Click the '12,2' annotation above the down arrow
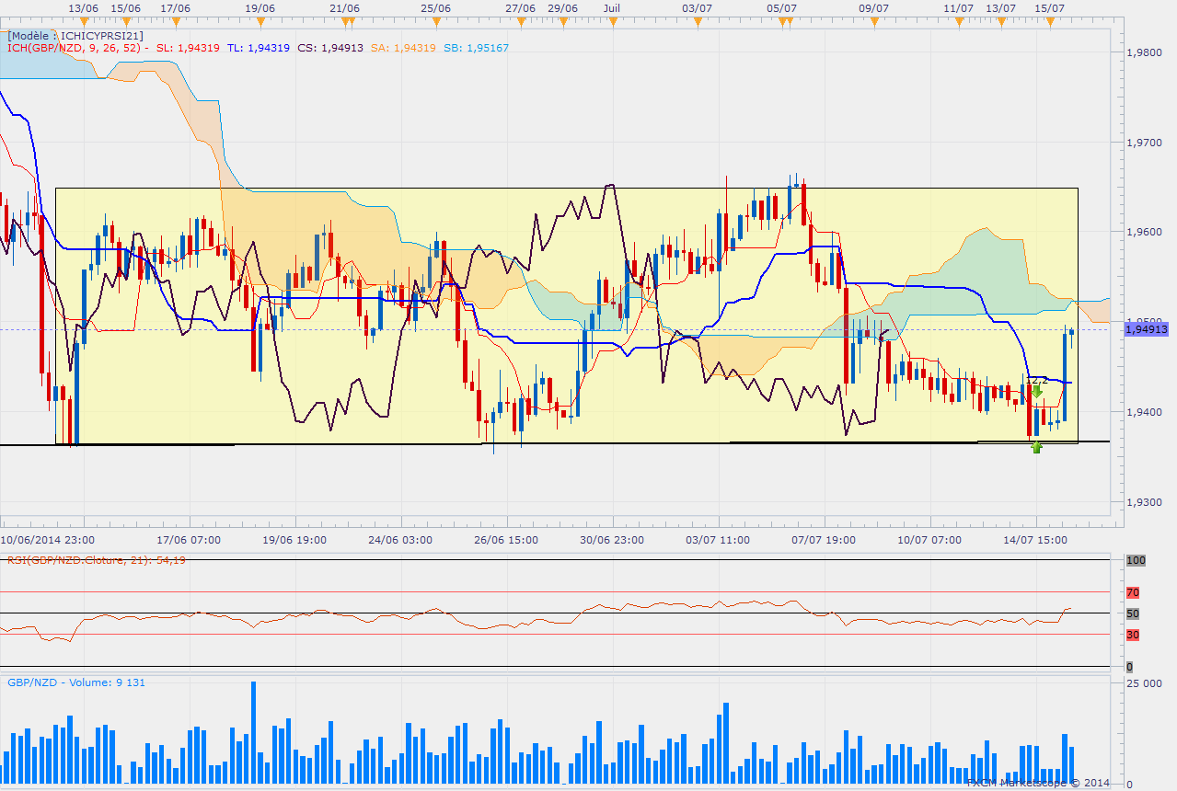 pyautogui.click(x=1037, y=379)
